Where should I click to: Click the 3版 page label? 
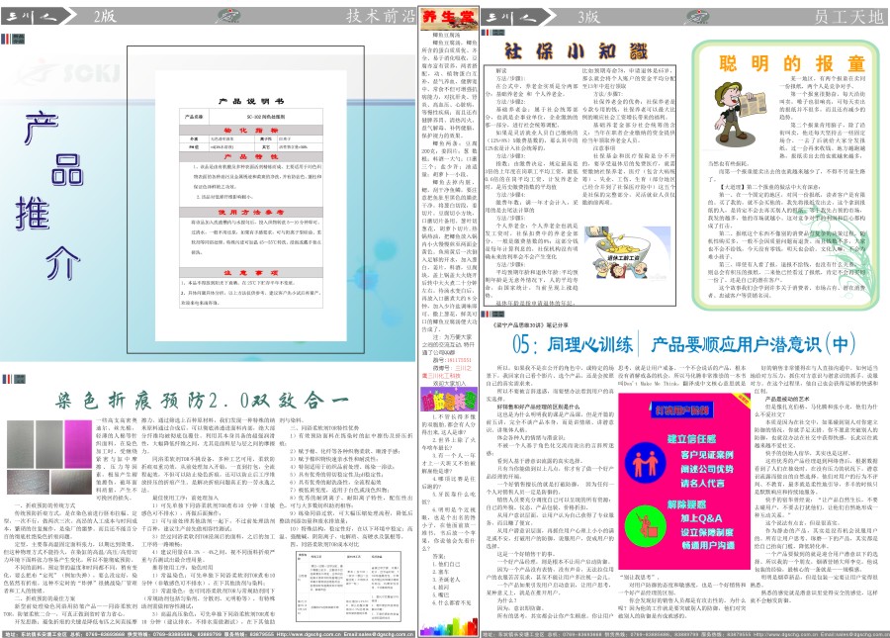[x=587, y=15]
